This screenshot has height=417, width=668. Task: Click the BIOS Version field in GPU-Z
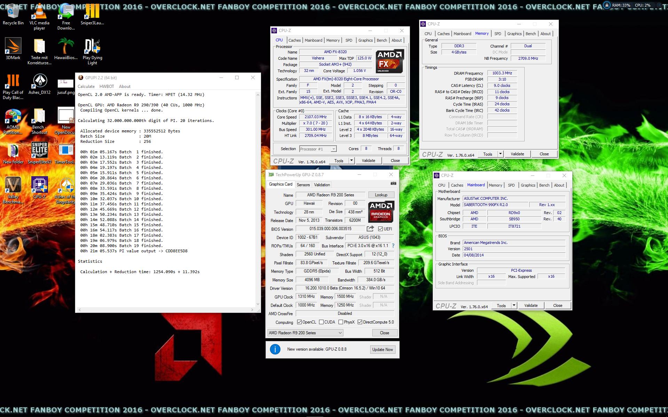(330, 229)
